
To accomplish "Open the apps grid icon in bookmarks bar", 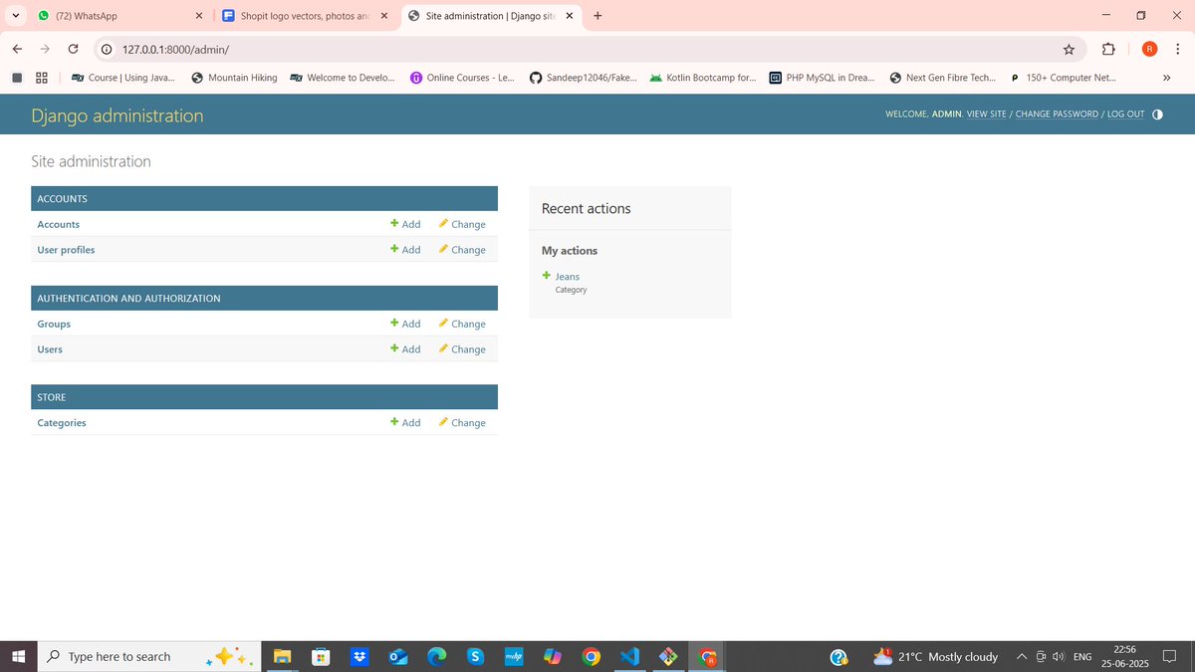I will [42, 77].
